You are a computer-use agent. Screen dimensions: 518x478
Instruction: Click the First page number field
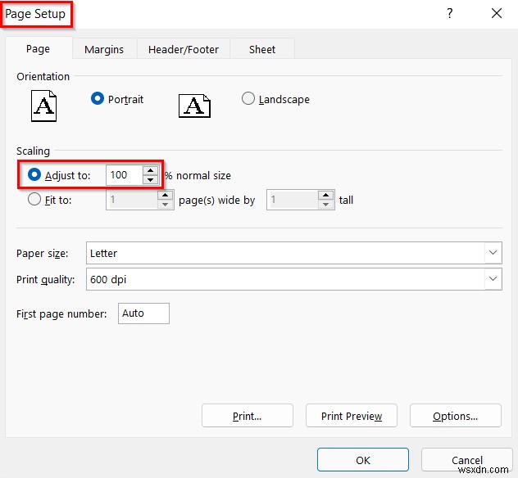143,313
